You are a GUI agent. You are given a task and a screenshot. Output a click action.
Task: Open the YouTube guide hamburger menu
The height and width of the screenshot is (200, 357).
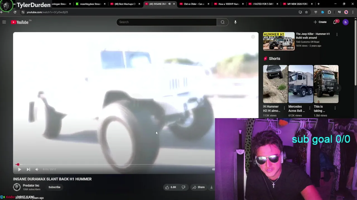point(4,22)
